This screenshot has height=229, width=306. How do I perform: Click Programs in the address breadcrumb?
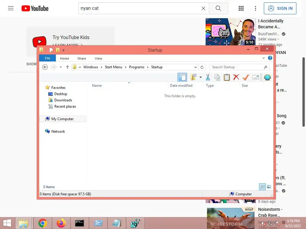[137, 67]
